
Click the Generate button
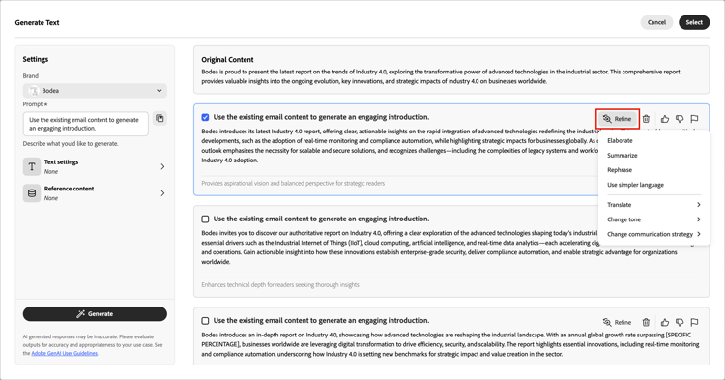95,314
